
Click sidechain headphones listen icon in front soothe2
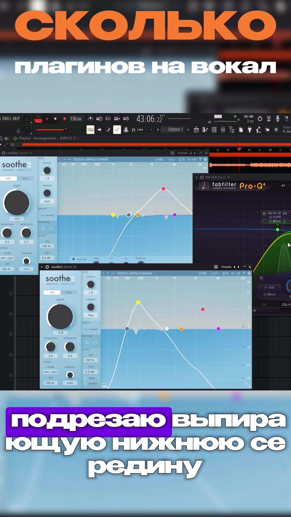pos(95,343)
